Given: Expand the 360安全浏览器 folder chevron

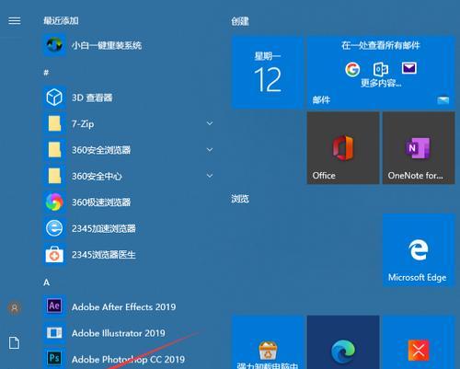Looking at the screenshot, I should (210, 150).
